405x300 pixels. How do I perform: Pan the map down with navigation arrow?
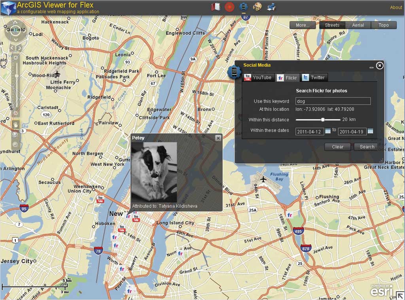coord(15,40)
